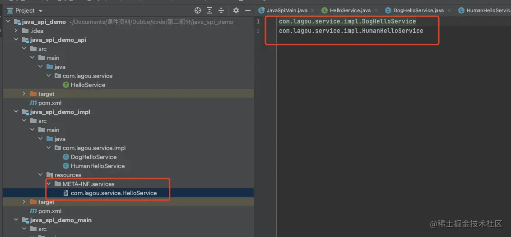Select target folder under java_spi_demo_impl
The width and height of the screenshot is (511, 237).
[x=46, y=202]
